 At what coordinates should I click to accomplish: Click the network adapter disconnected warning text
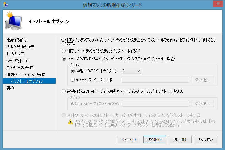click(x=145, y=123)
